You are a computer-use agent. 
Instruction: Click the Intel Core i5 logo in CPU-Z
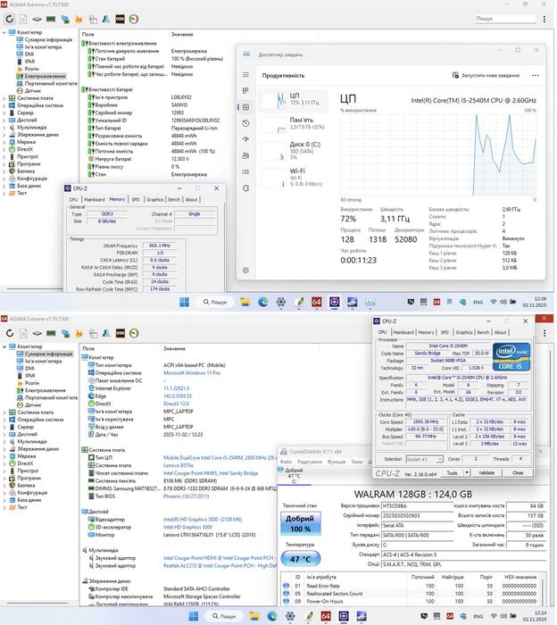pos(511,357)
